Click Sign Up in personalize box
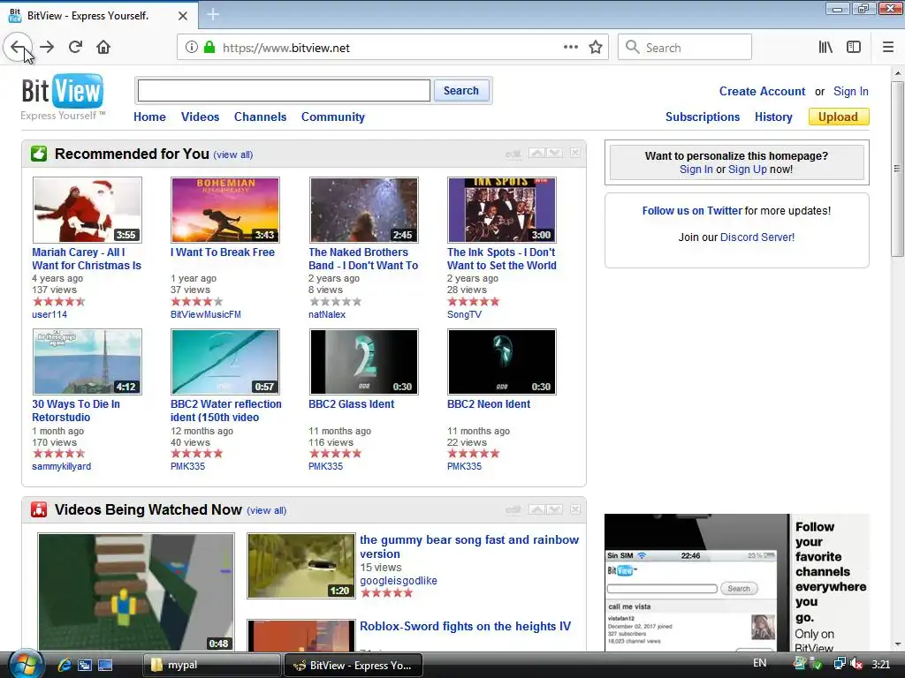The image size is (905, 678). click(x=748, y=169)
